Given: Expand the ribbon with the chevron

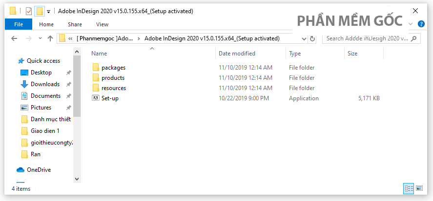Looking at the screenshot, I should coord(411,24).
